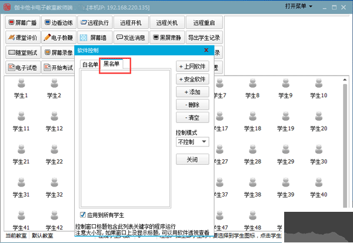
Task: Click the 远程关机 button
Action: click(167, 22)
